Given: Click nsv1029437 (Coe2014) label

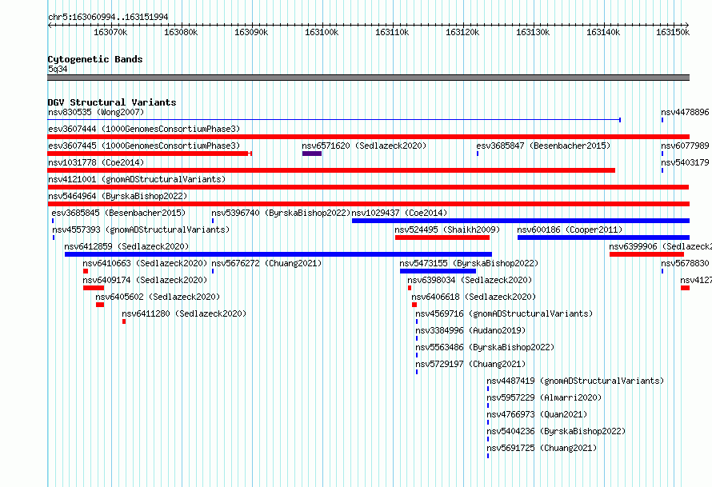Looking at the screenshot, I should point(399,213).
